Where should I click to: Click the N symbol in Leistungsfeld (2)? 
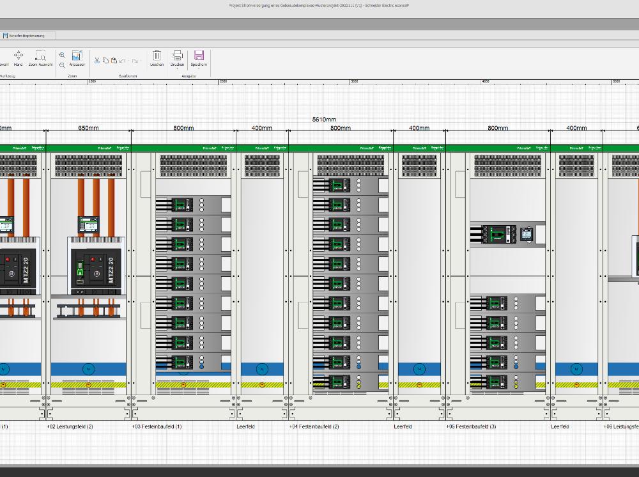88,370
